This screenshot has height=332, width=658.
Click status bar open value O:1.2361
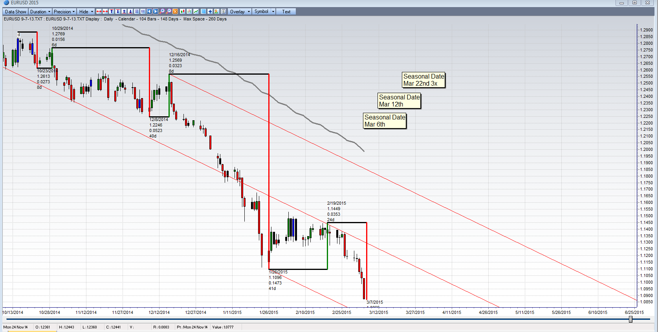(43, 327)
